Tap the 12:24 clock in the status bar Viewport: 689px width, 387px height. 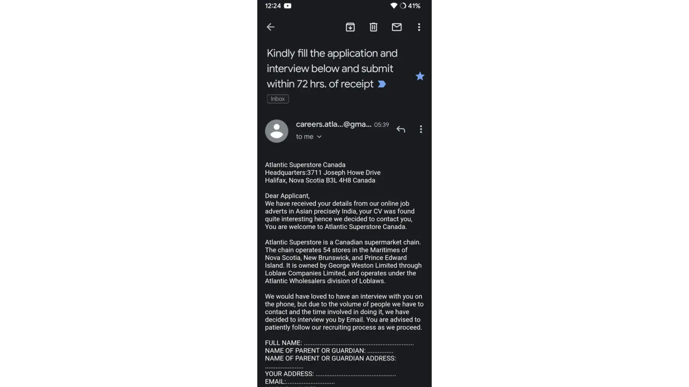273,6
